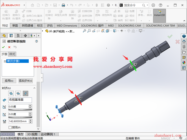Image resolution: width=187 pixels, height=140 pixels.
Task: Expand the search command dropdown arrow
Action: point(148,5)
